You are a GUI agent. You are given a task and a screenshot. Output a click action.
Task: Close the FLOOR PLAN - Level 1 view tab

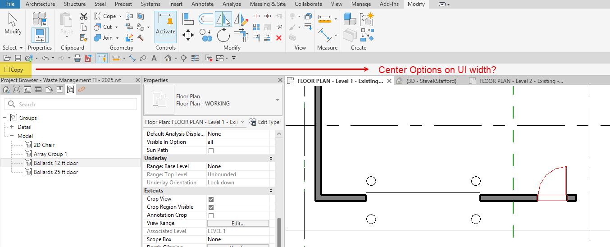click(389, 81)
